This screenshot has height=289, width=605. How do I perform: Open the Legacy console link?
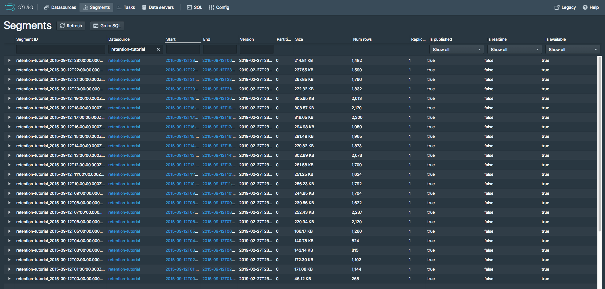[565, 7]
